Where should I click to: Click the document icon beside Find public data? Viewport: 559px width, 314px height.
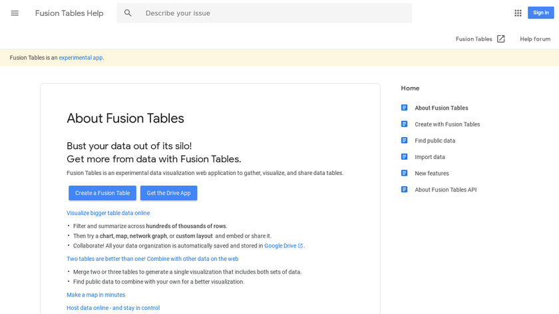click(404, 140)
